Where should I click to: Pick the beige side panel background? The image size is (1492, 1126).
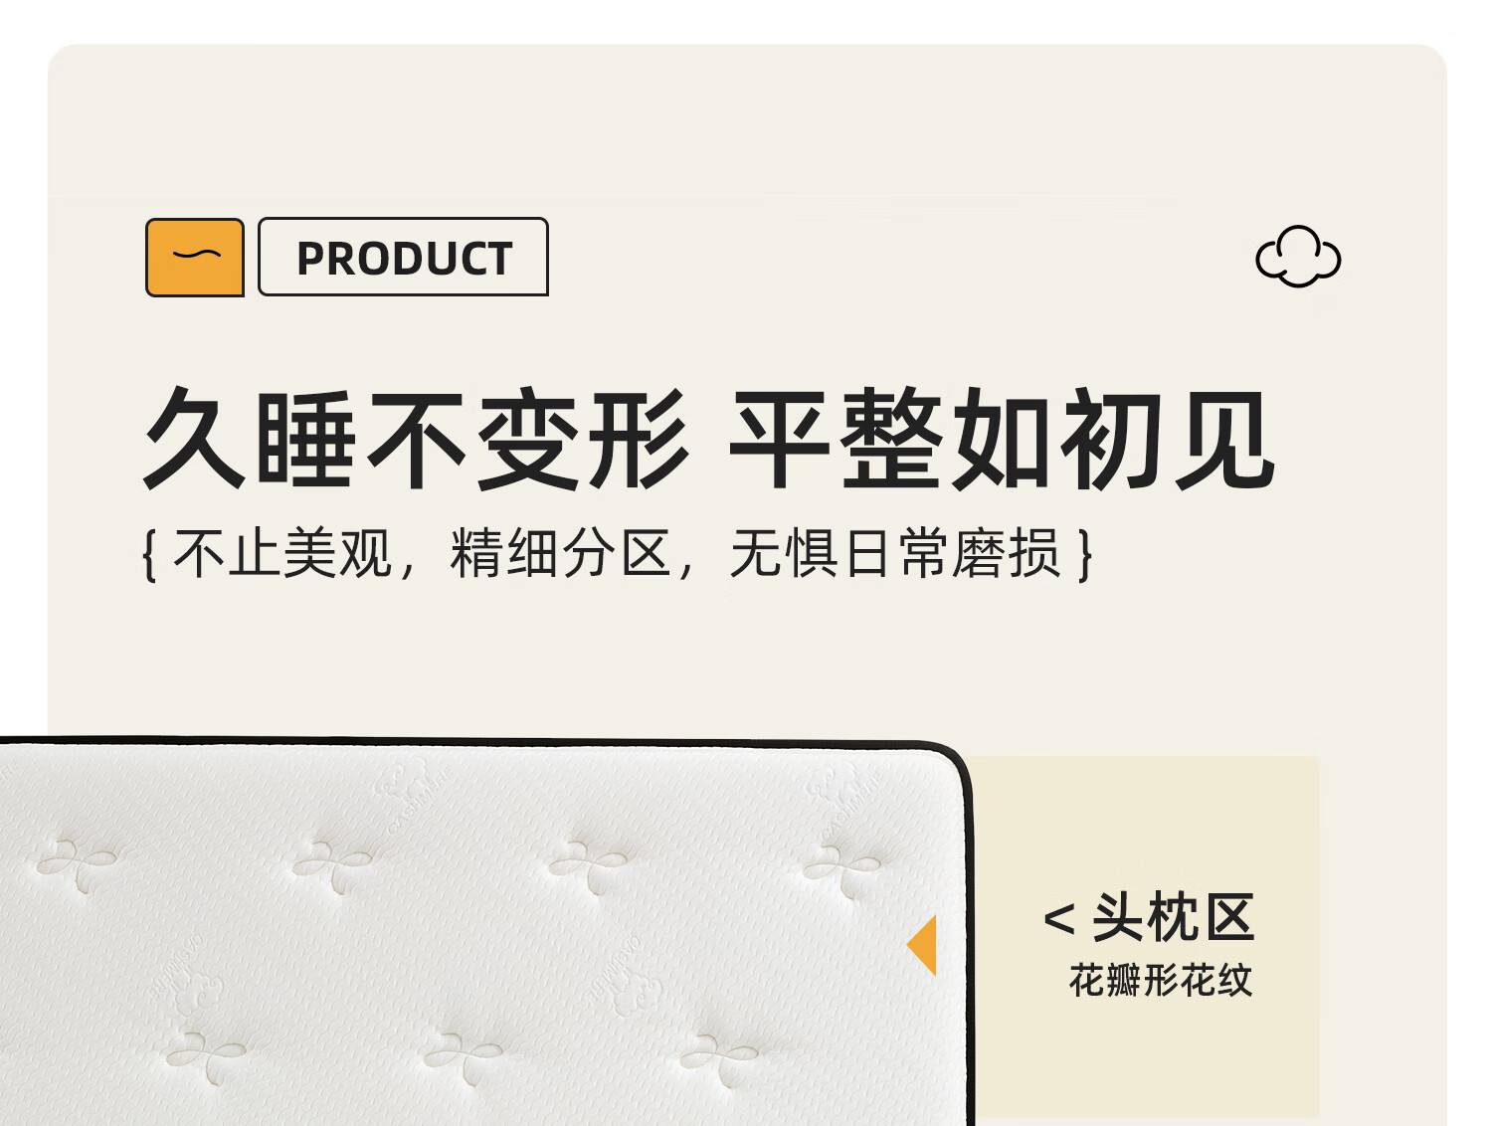(x=1146, y=935)
